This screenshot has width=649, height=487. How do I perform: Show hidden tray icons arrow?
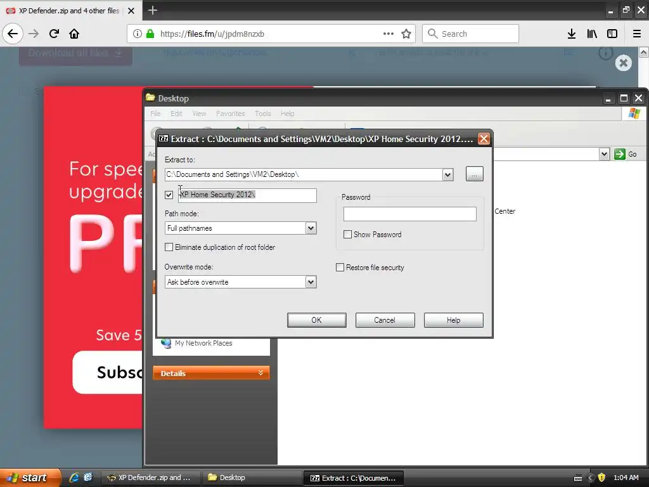tap(591, 478)
